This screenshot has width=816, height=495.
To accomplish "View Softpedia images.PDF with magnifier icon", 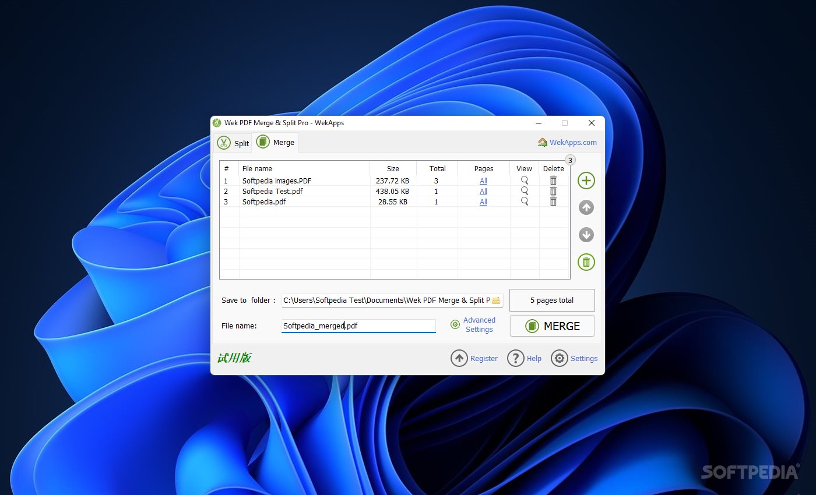I will [525, 181].
